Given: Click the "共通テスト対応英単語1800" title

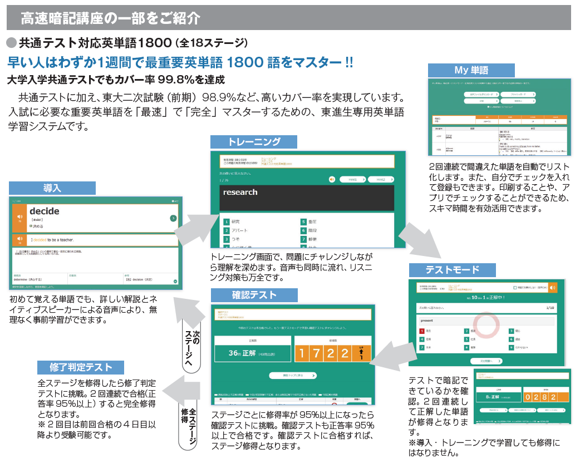Looking at the screenshot, I should click(x=95, y=43).
